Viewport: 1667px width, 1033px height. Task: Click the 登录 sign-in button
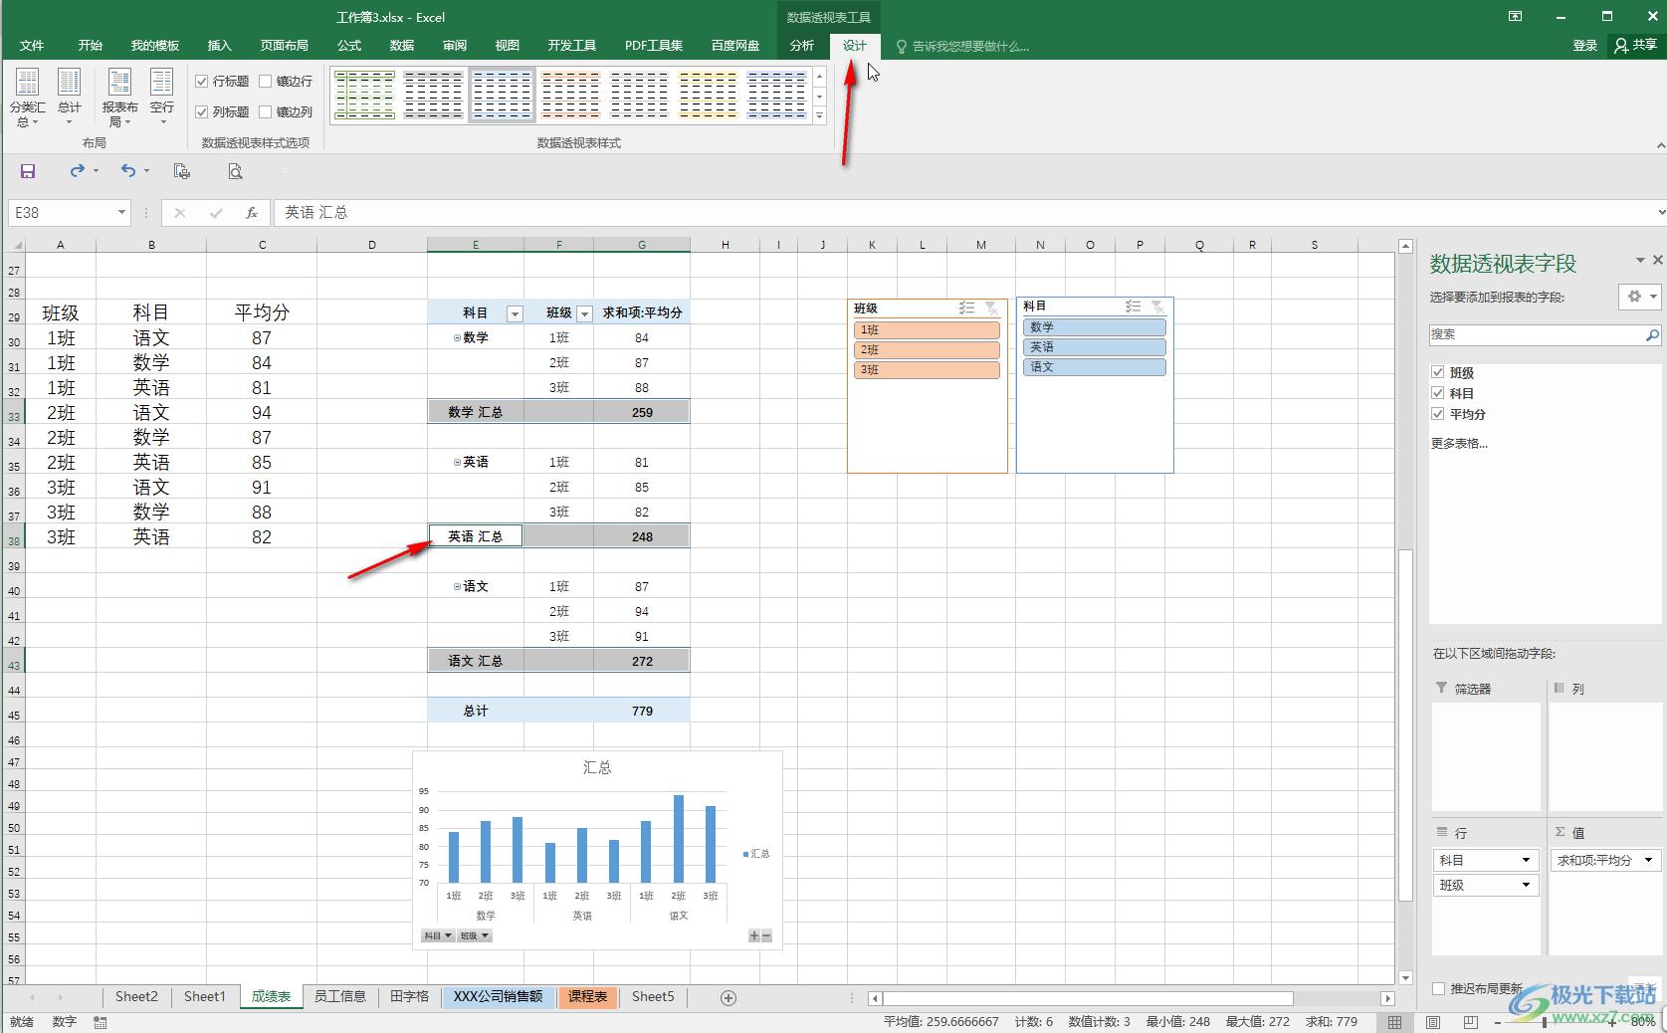pos(1585,46)
